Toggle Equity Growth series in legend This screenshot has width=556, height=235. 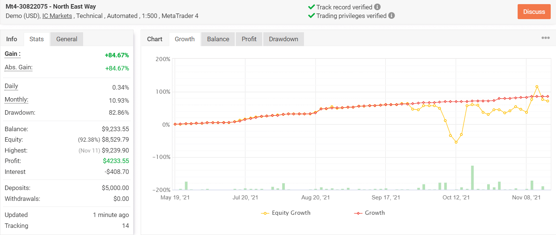click(x=286, y=213)
